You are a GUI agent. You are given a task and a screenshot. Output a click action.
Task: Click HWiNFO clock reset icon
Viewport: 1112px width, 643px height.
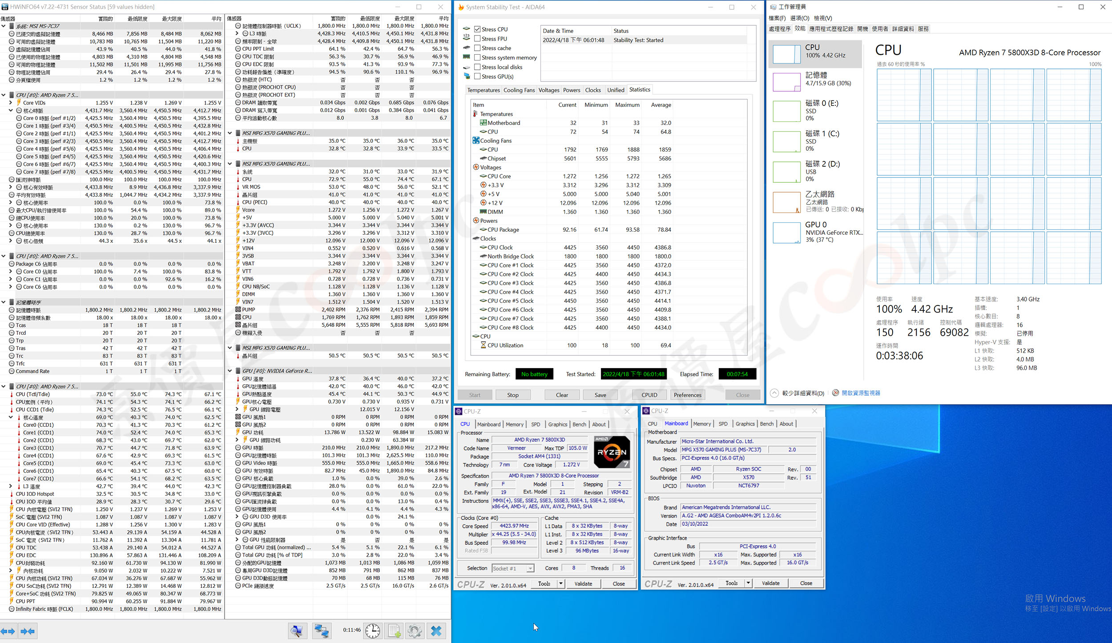point(372,631)
